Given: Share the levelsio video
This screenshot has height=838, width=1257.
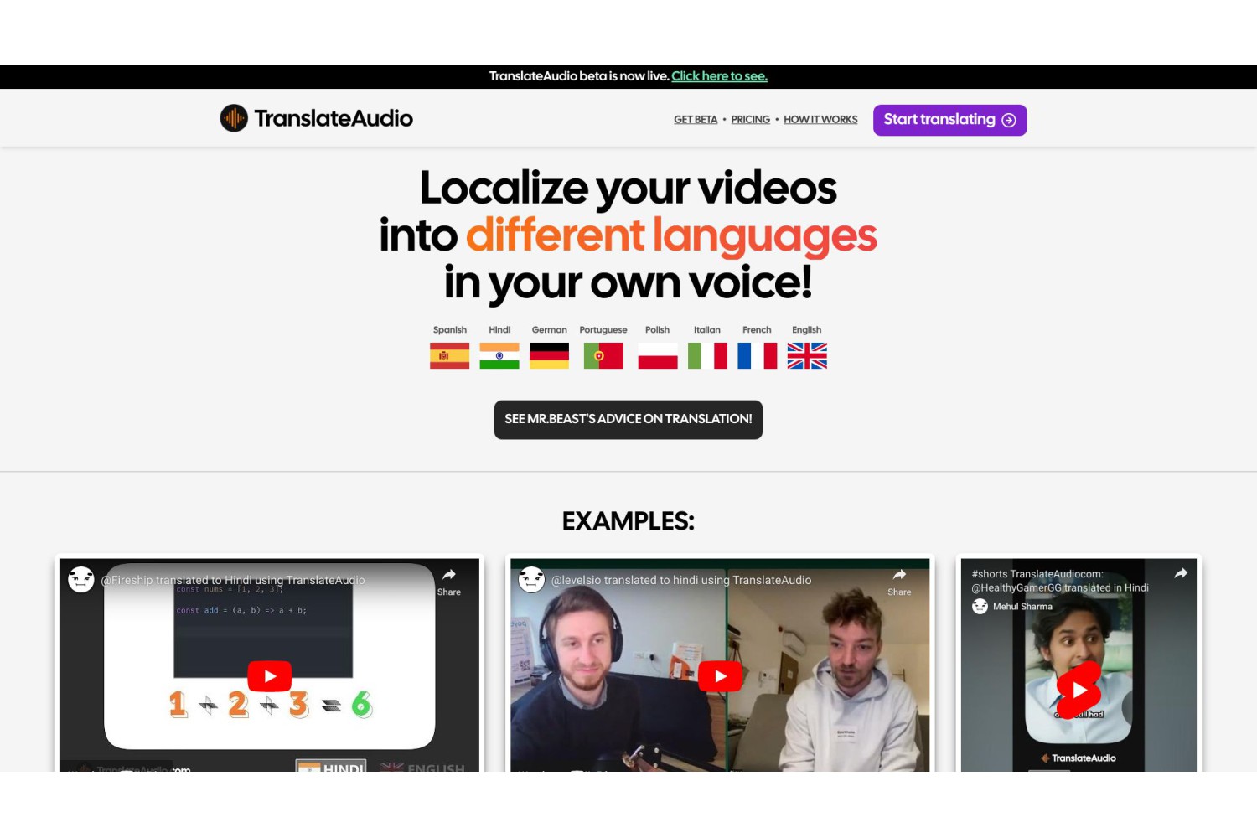Looking at the screenshot, I should point(899,582).
